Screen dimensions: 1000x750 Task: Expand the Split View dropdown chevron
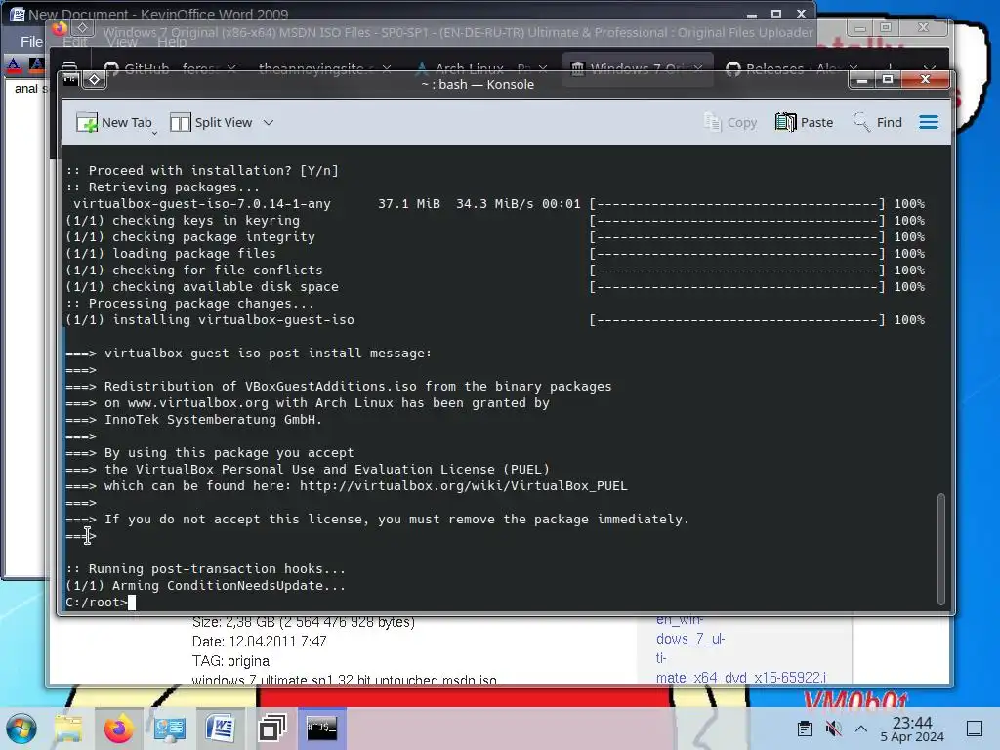pyautogui.click(x=269, y=122)
